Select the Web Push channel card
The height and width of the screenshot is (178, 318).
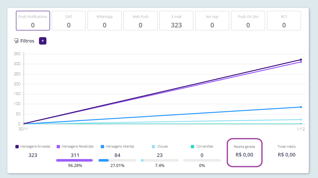pos(141,20)
